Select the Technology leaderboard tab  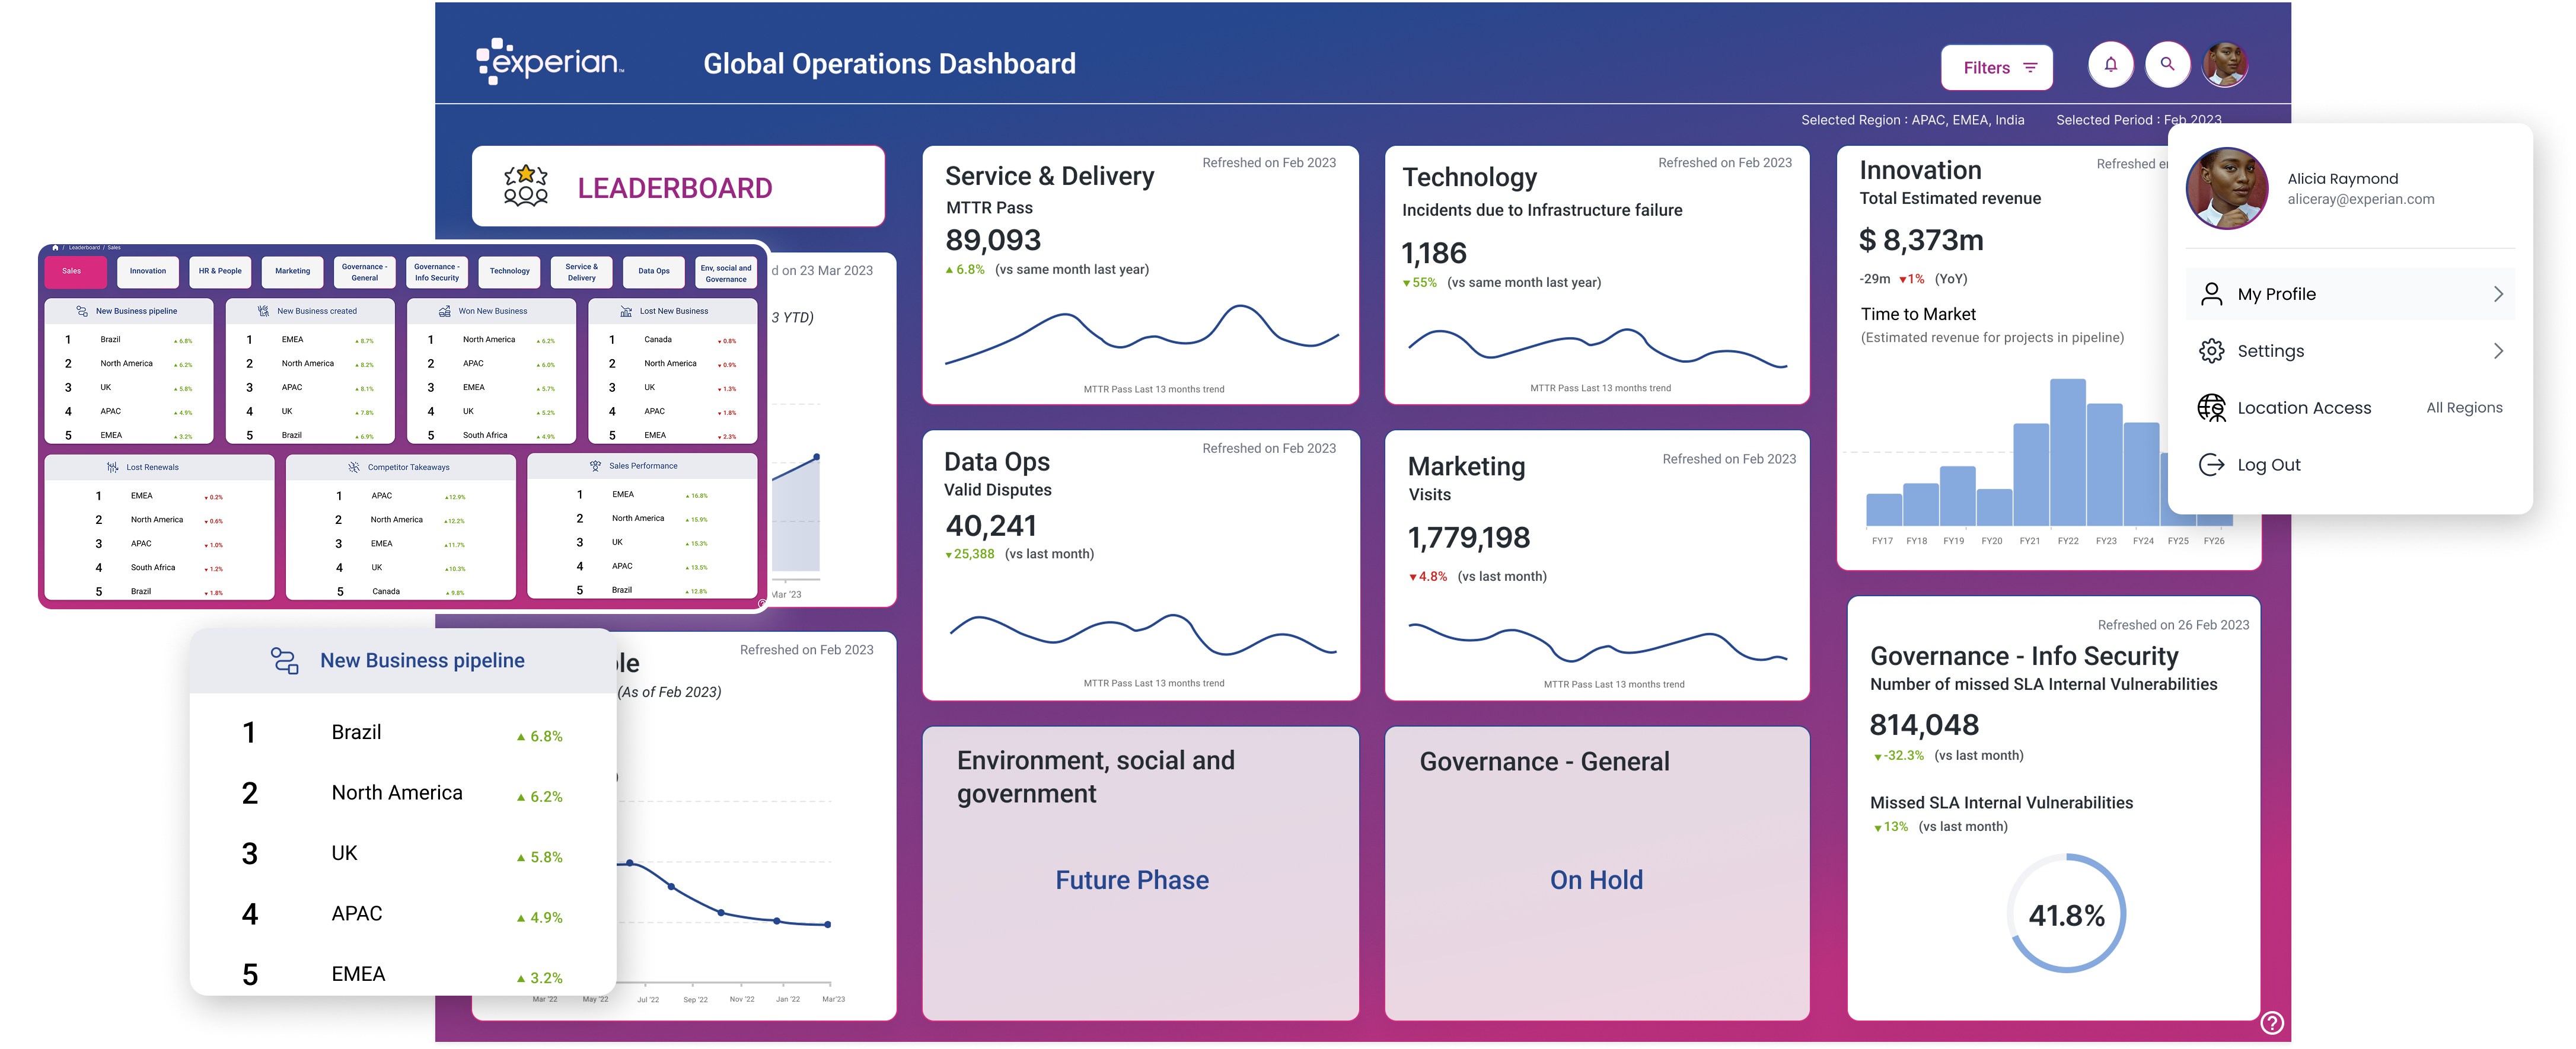(510, 271)
